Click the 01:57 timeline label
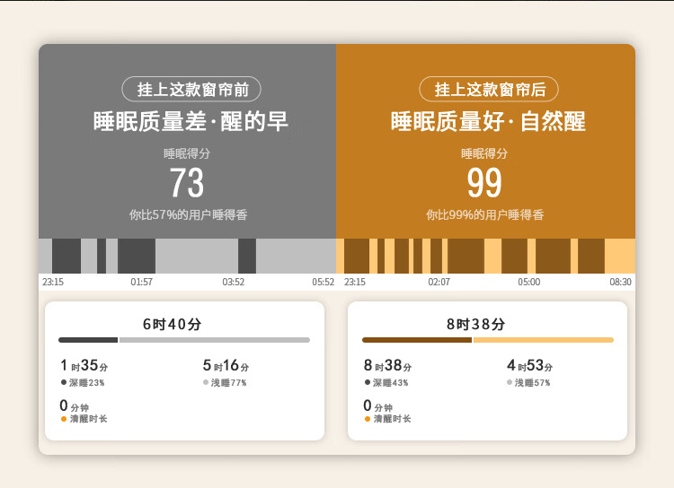The height and width of the screenshot is (488, 674). coord(141,282)
